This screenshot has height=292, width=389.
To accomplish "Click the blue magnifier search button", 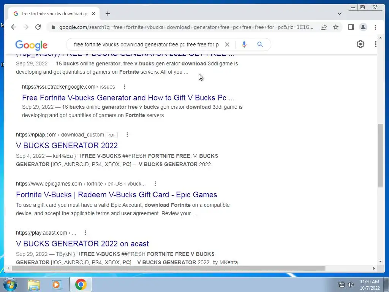I will click(x=260, y=44).
